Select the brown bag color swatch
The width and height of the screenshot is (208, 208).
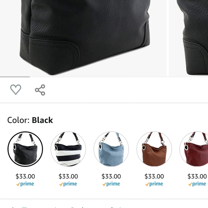coord(154,149)
